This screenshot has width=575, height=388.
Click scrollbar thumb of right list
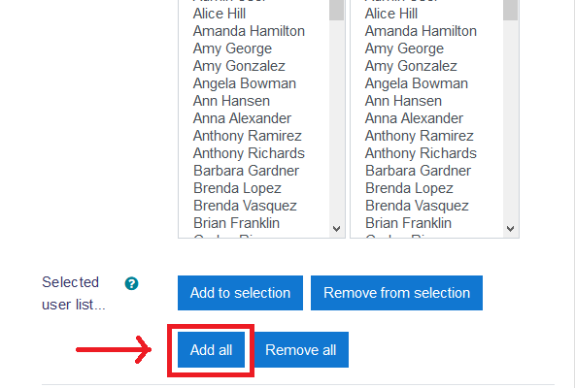click(510, 10)
